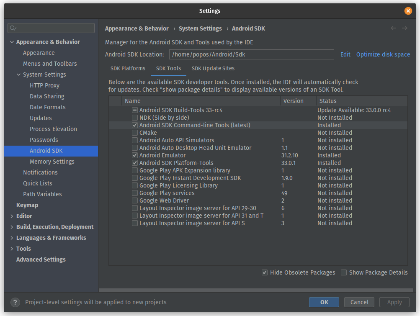This screenshot has height=316, width=420.
Task: Expand Languages & Frameworks section
Action: coord(12,238)
